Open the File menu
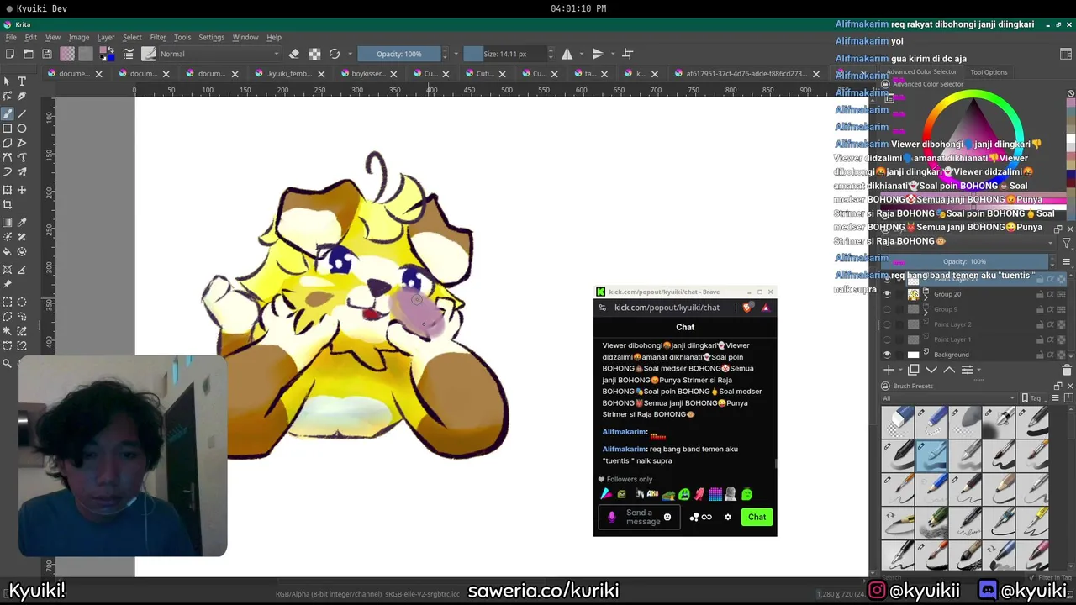Screen dimensions: 1076x605 tap(11, 37)
